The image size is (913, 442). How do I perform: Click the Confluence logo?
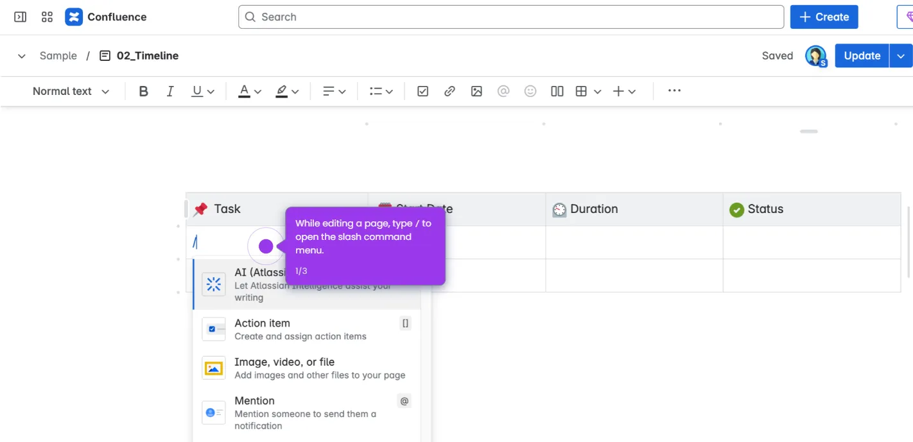74,17
